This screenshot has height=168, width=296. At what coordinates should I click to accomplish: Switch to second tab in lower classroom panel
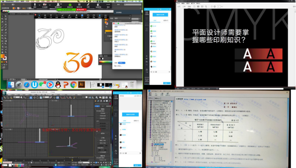(136, 120)
